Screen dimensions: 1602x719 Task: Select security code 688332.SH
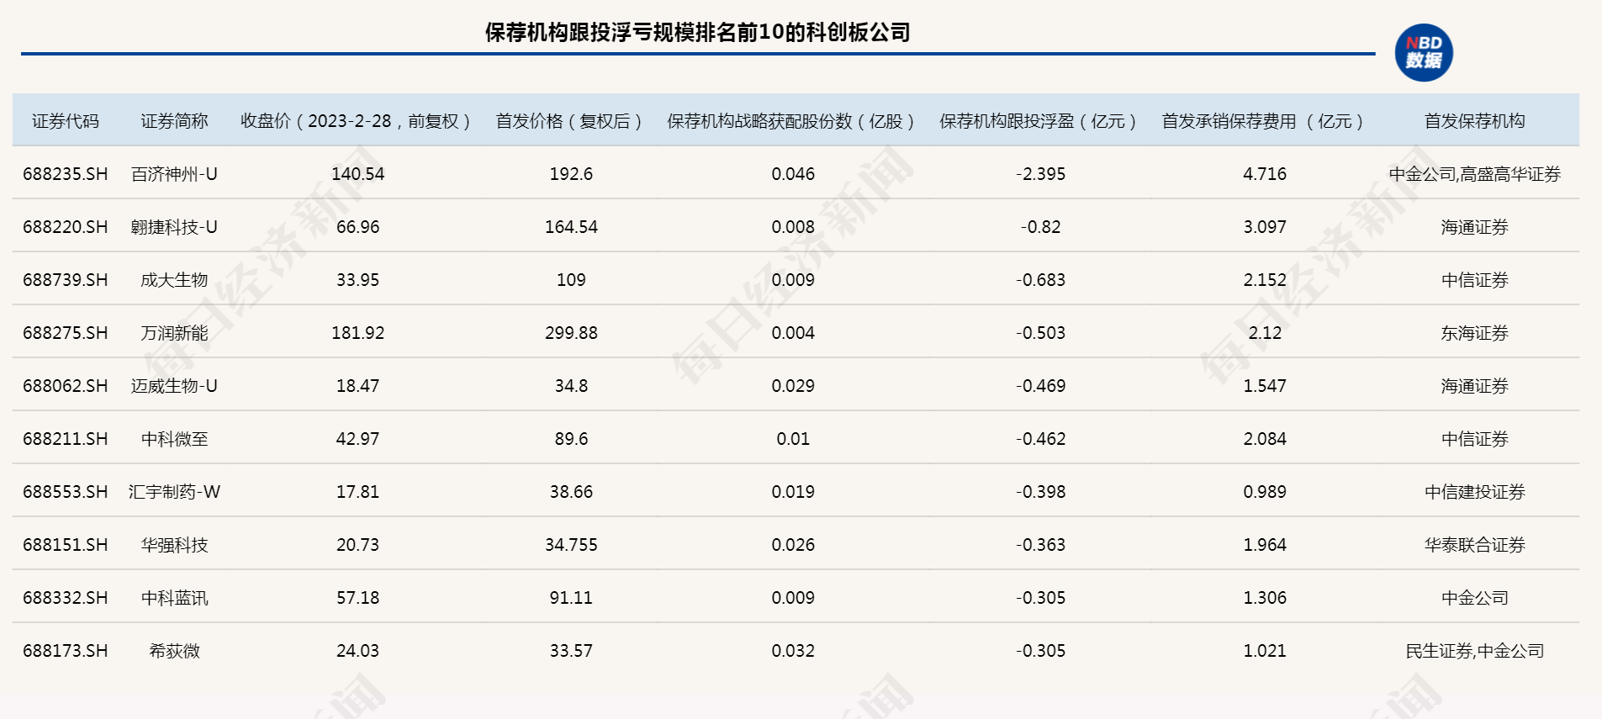click(66, 598)
